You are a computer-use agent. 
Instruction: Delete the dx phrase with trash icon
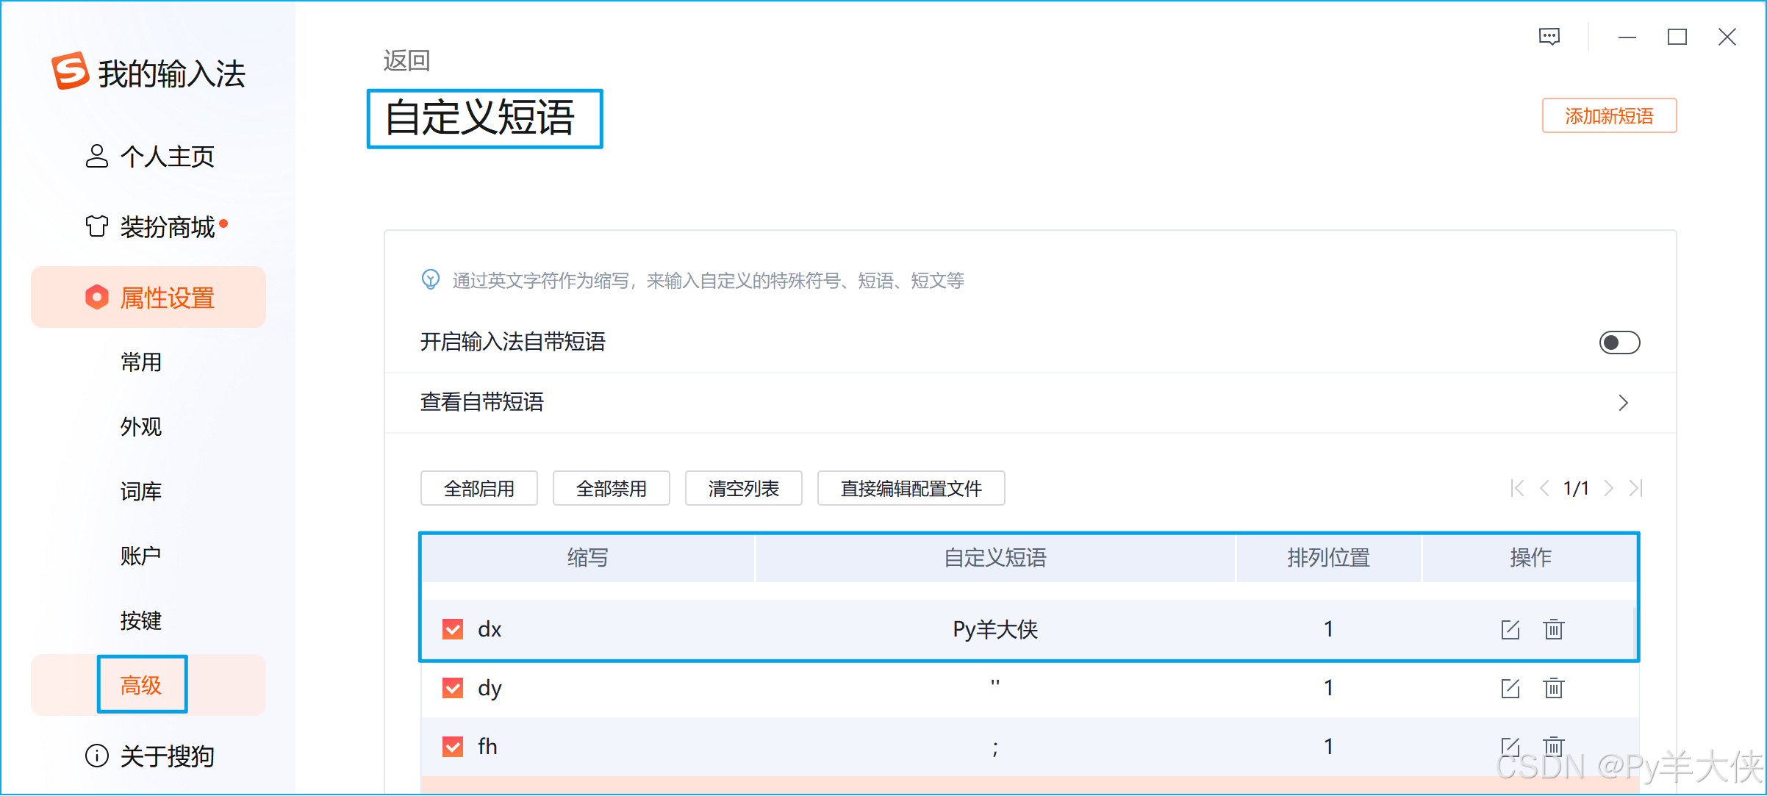[1553, 629]
